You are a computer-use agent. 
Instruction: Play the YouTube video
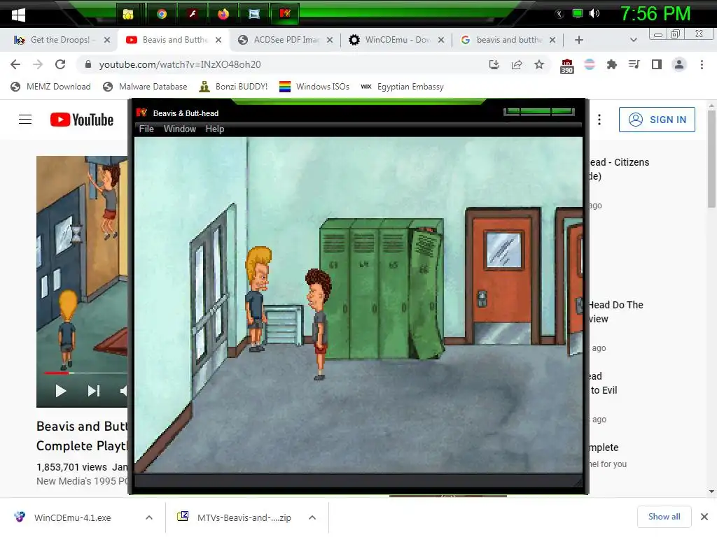(x=60, y=391)
